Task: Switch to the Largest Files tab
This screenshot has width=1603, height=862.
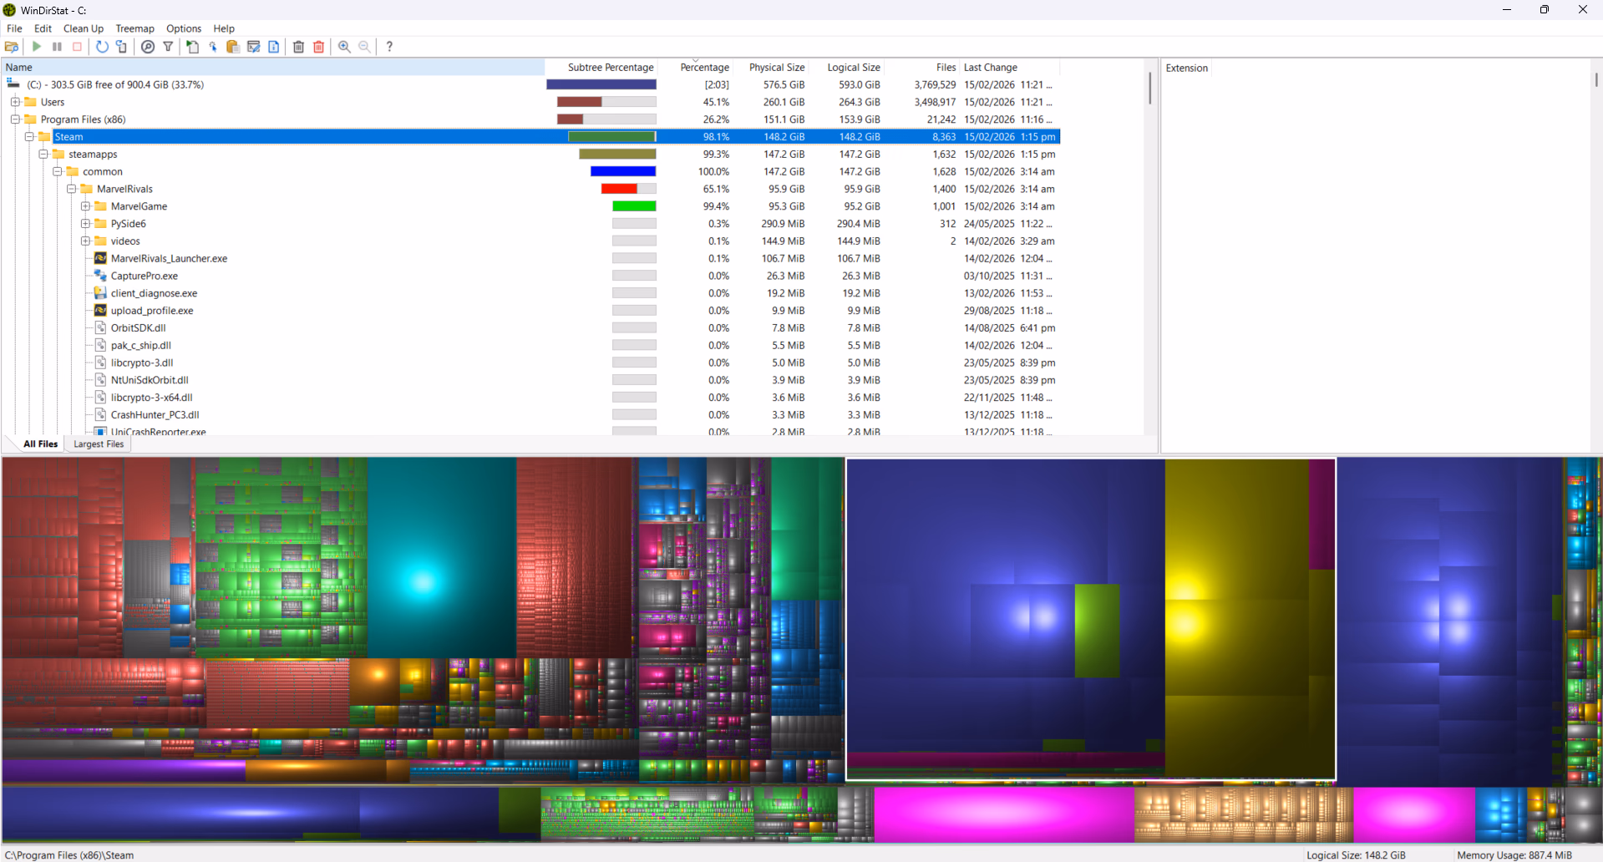Action: point(98,444)
